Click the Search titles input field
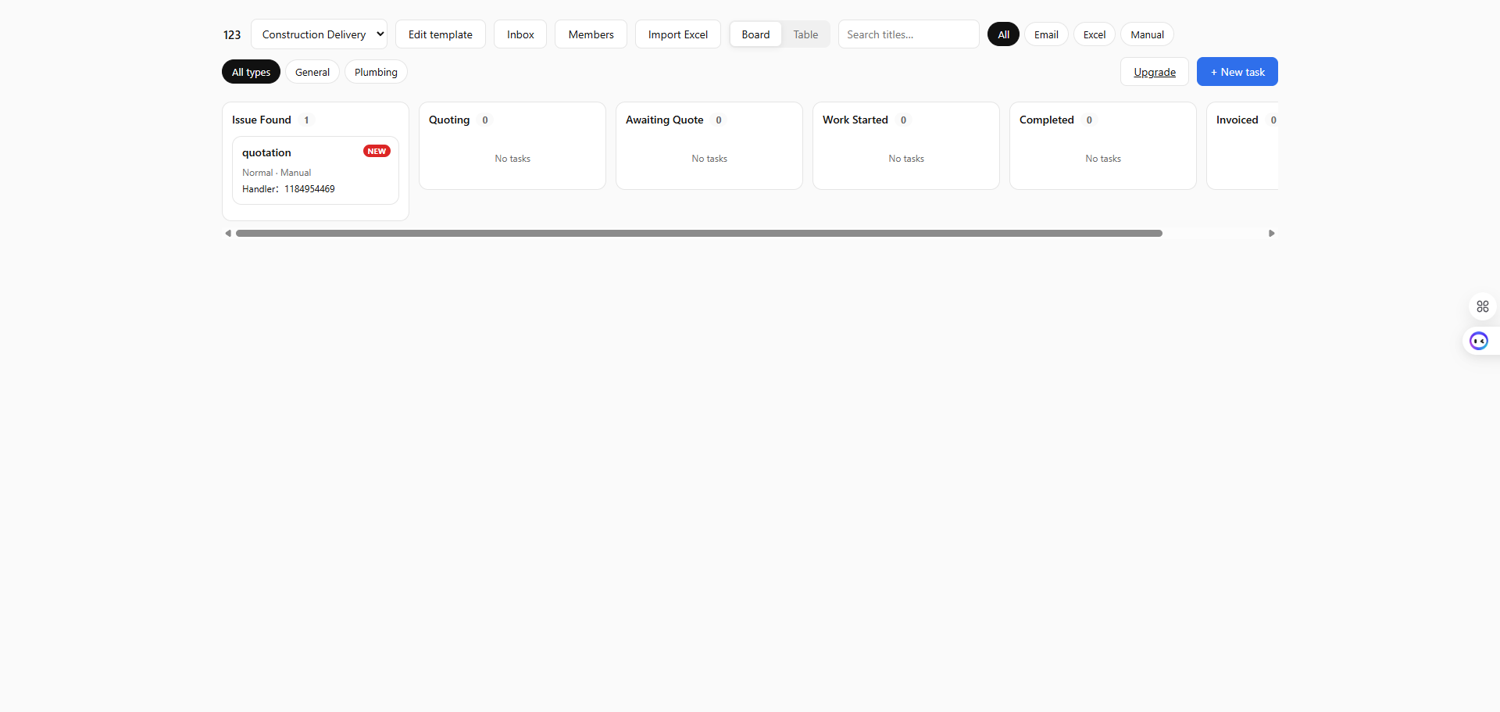This screenshot has width=1500, height=712. [909, 34]
